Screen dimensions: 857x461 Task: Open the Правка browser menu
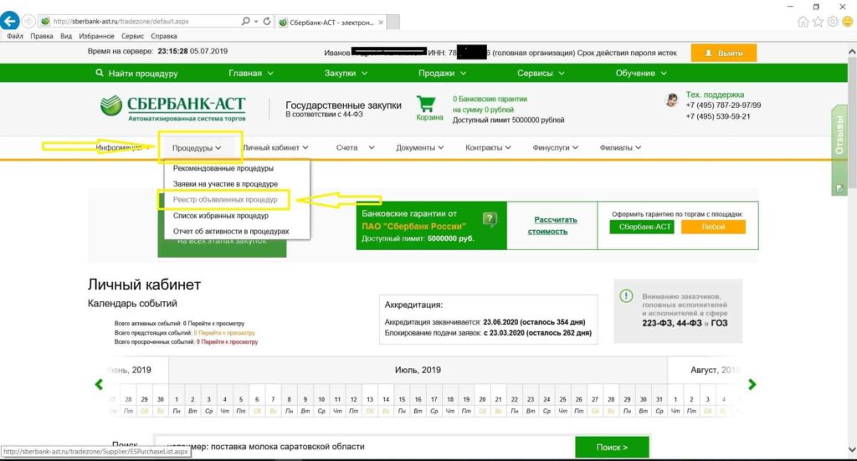coord(42,36)
